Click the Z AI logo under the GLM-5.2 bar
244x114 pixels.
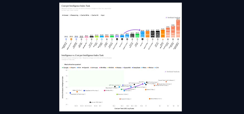click(x=127, y=39)
